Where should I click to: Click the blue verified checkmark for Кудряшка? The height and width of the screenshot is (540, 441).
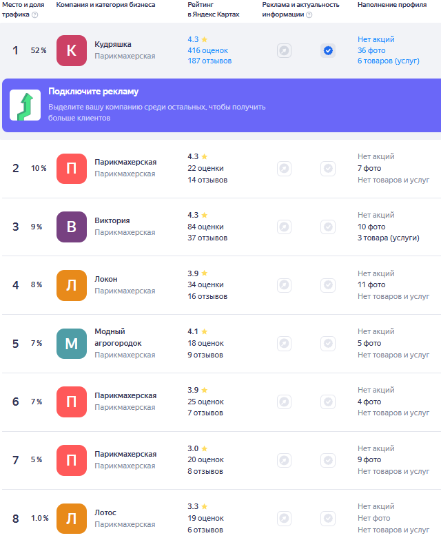328,51
